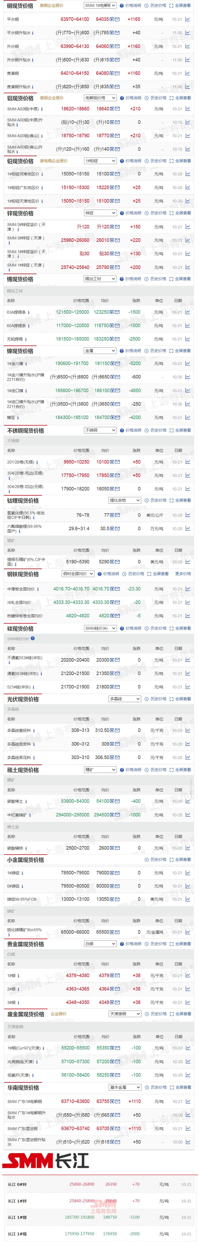199x1242 pixels.
Task: Open the SMM硅价(¥) dropdown
Action: click(100, 628)
